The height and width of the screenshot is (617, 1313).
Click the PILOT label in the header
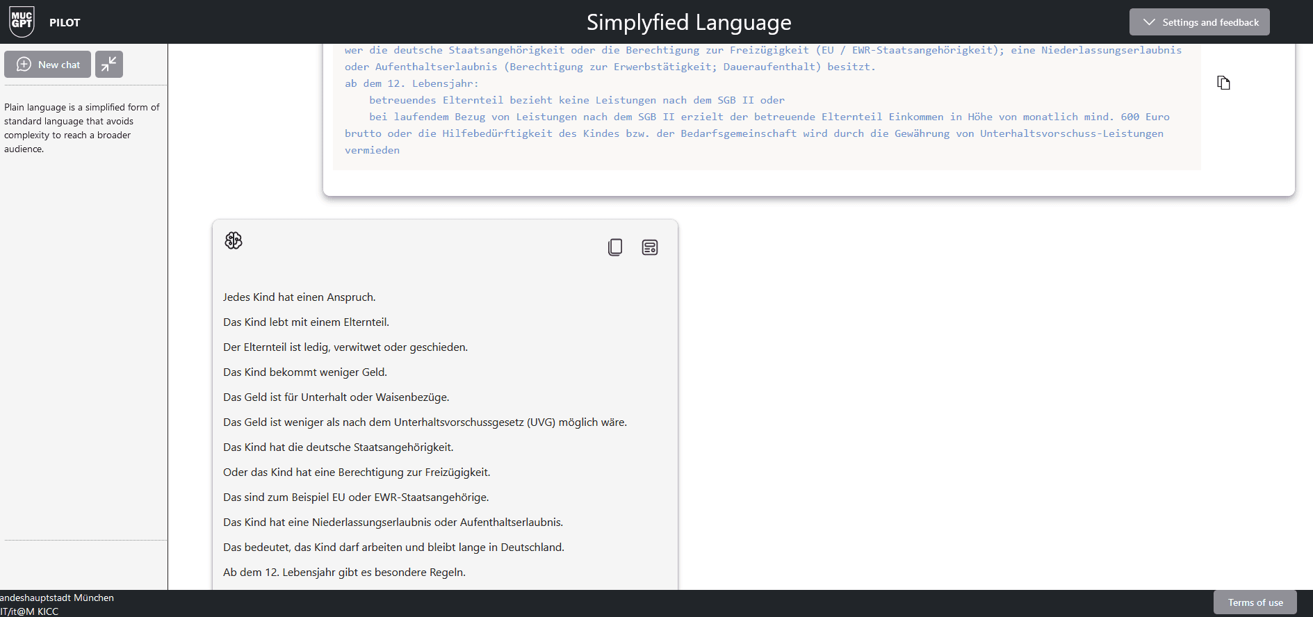[x=65, y=22]
